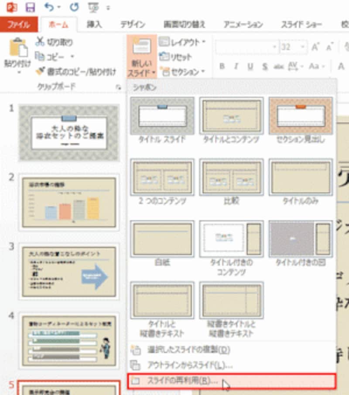Select the Title Slide (タイトル スライド) layout
This screenshot has width=349, height=395.
[x=162, y=121]
